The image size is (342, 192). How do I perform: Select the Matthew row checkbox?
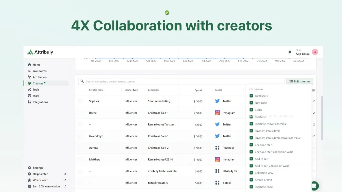[x=80, y=159]
